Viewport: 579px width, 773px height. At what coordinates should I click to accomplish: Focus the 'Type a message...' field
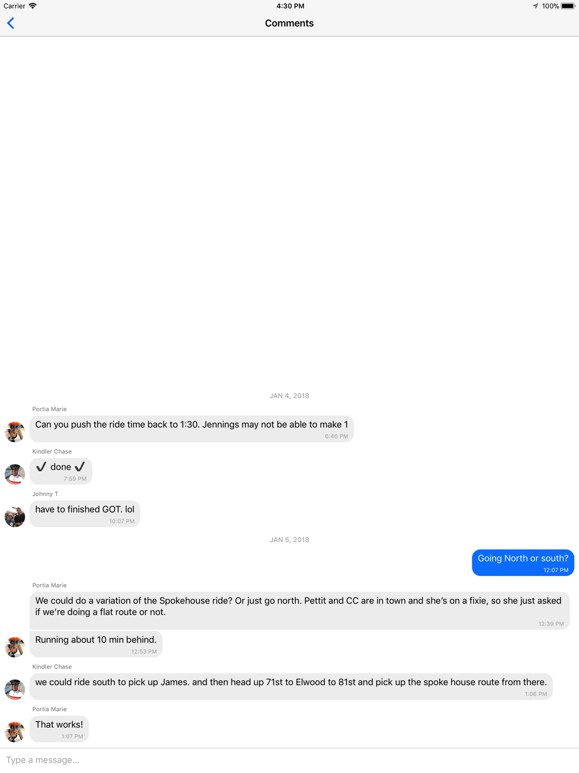point(289,760)
